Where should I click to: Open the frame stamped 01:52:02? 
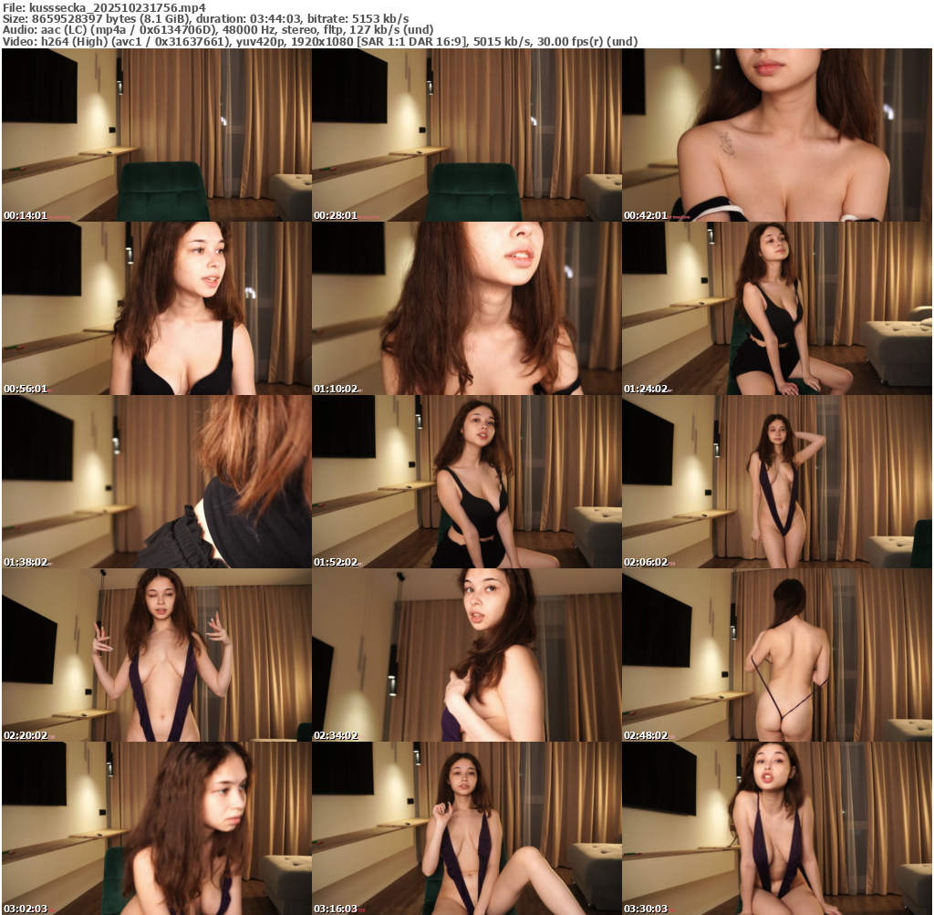466,482
